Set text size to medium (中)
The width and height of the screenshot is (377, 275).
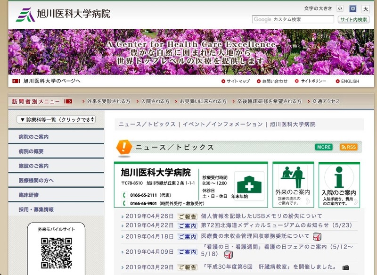(x=352, y=8)
